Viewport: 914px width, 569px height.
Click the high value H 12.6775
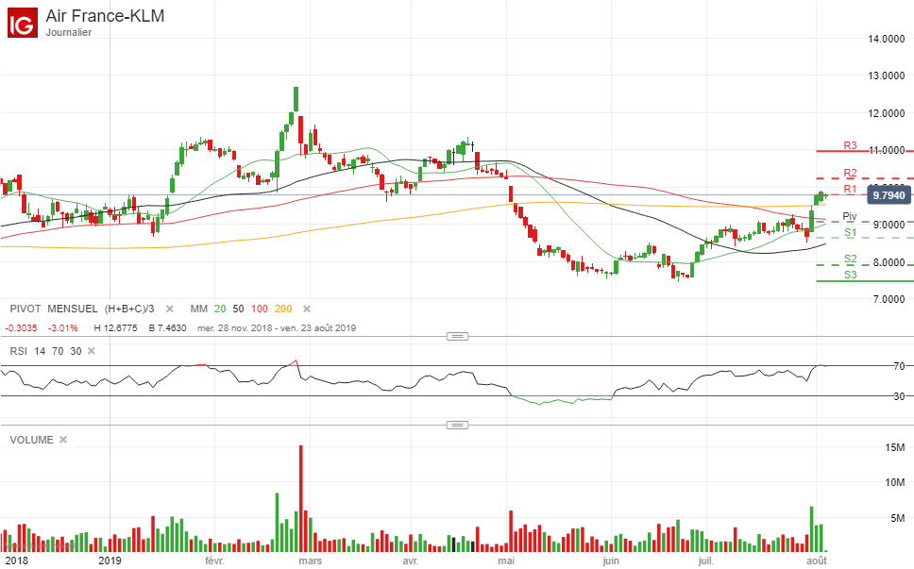115,327
